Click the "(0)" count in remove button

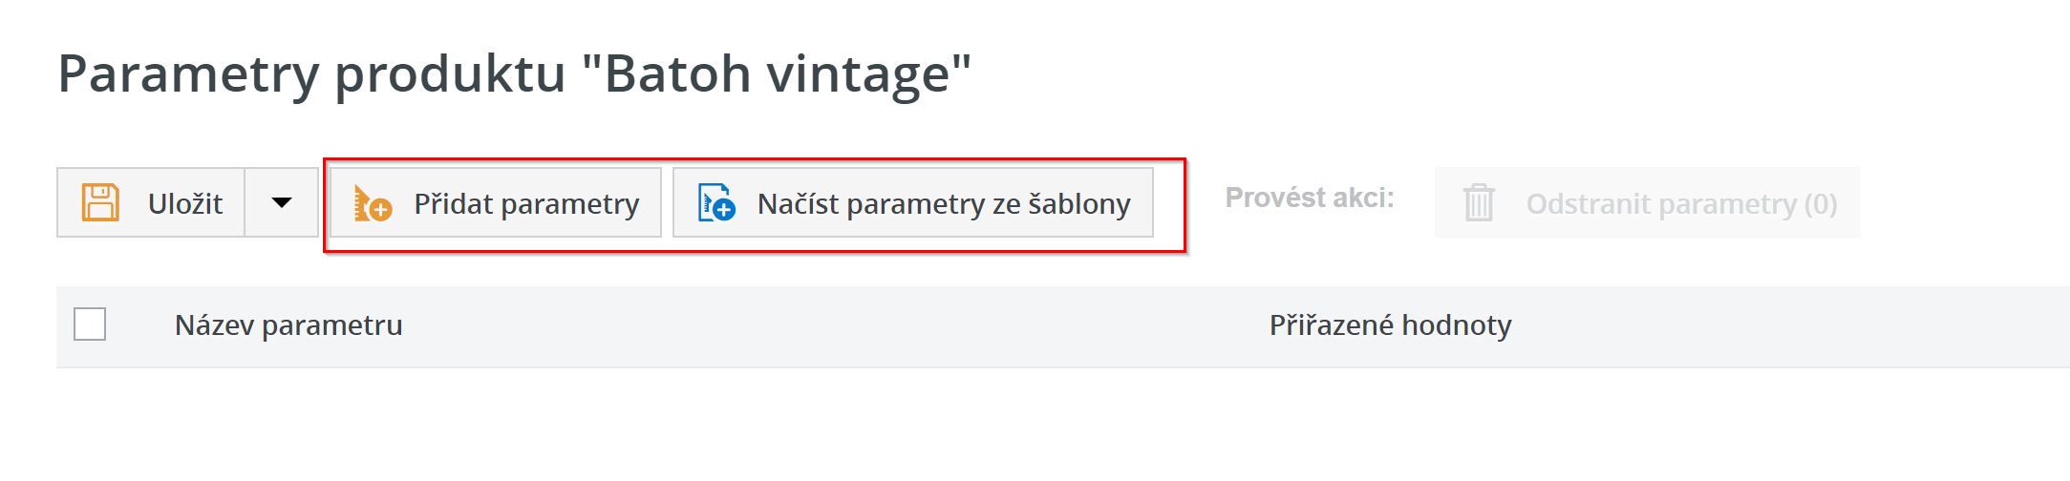pyautogui.click(x=1820, y=203)
